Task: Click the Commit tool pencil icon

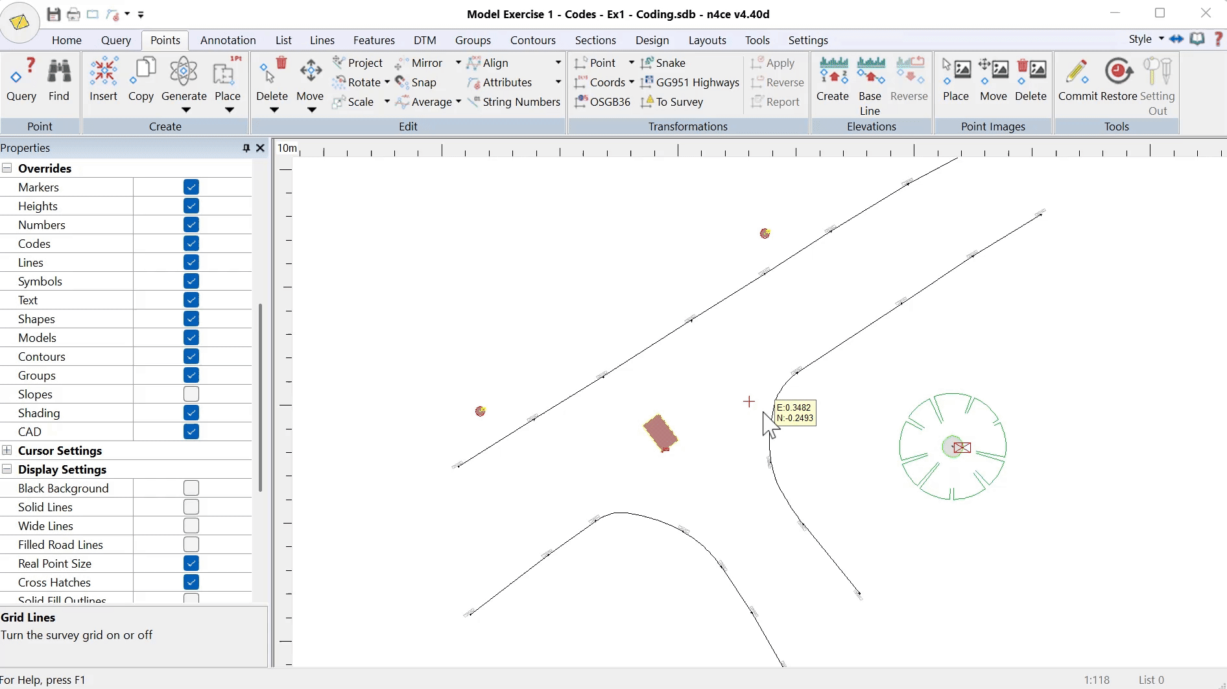Action: (1077, 72)
